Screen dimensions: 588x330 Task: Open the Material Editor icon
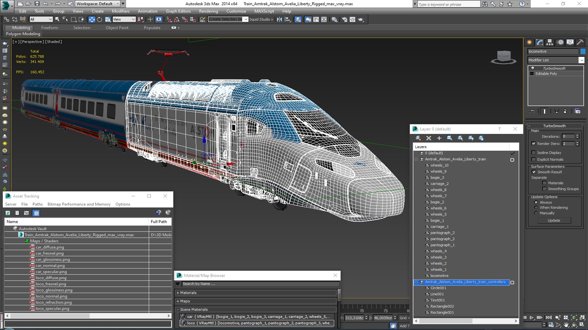coord(334,19)
